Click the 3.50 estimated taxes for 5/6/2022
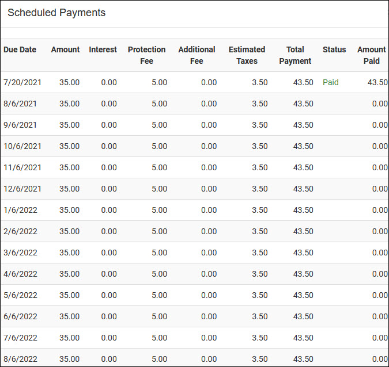The width and height of the screenshot is (389, 367). point(260,295)
